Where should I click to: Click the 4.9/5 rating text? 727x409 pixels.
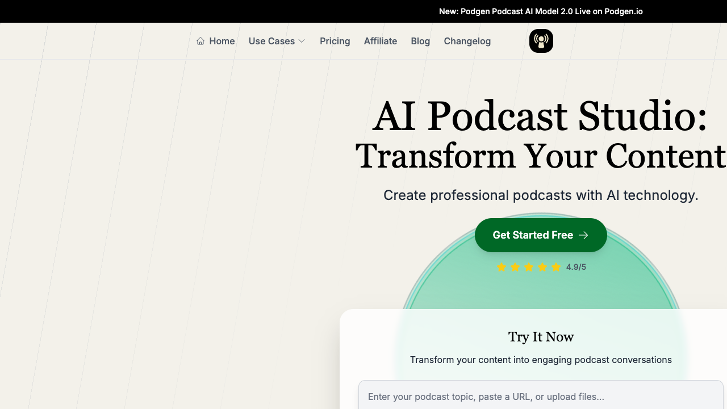pyautogui.click(x=576, y=267)
